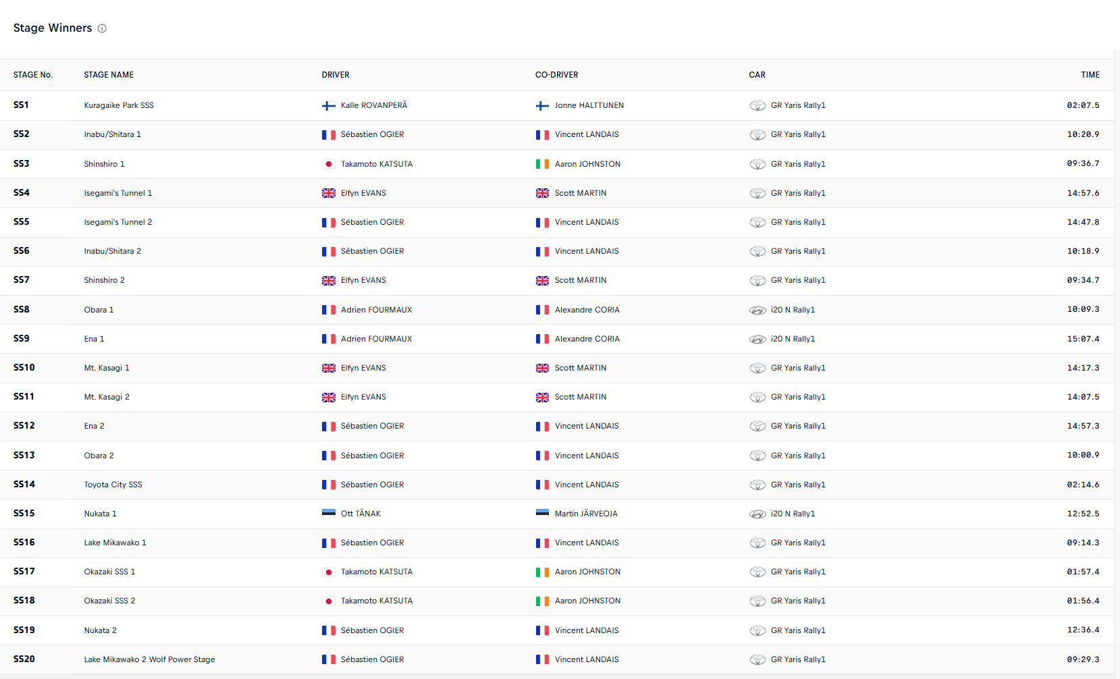Click the Hyundai logo in the SS15 row

point(757,514)
